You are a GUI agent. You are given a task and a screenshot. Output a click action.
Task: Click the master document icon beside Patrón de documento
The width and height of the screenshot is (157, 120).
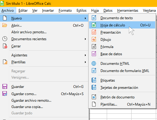coord(94,97)
